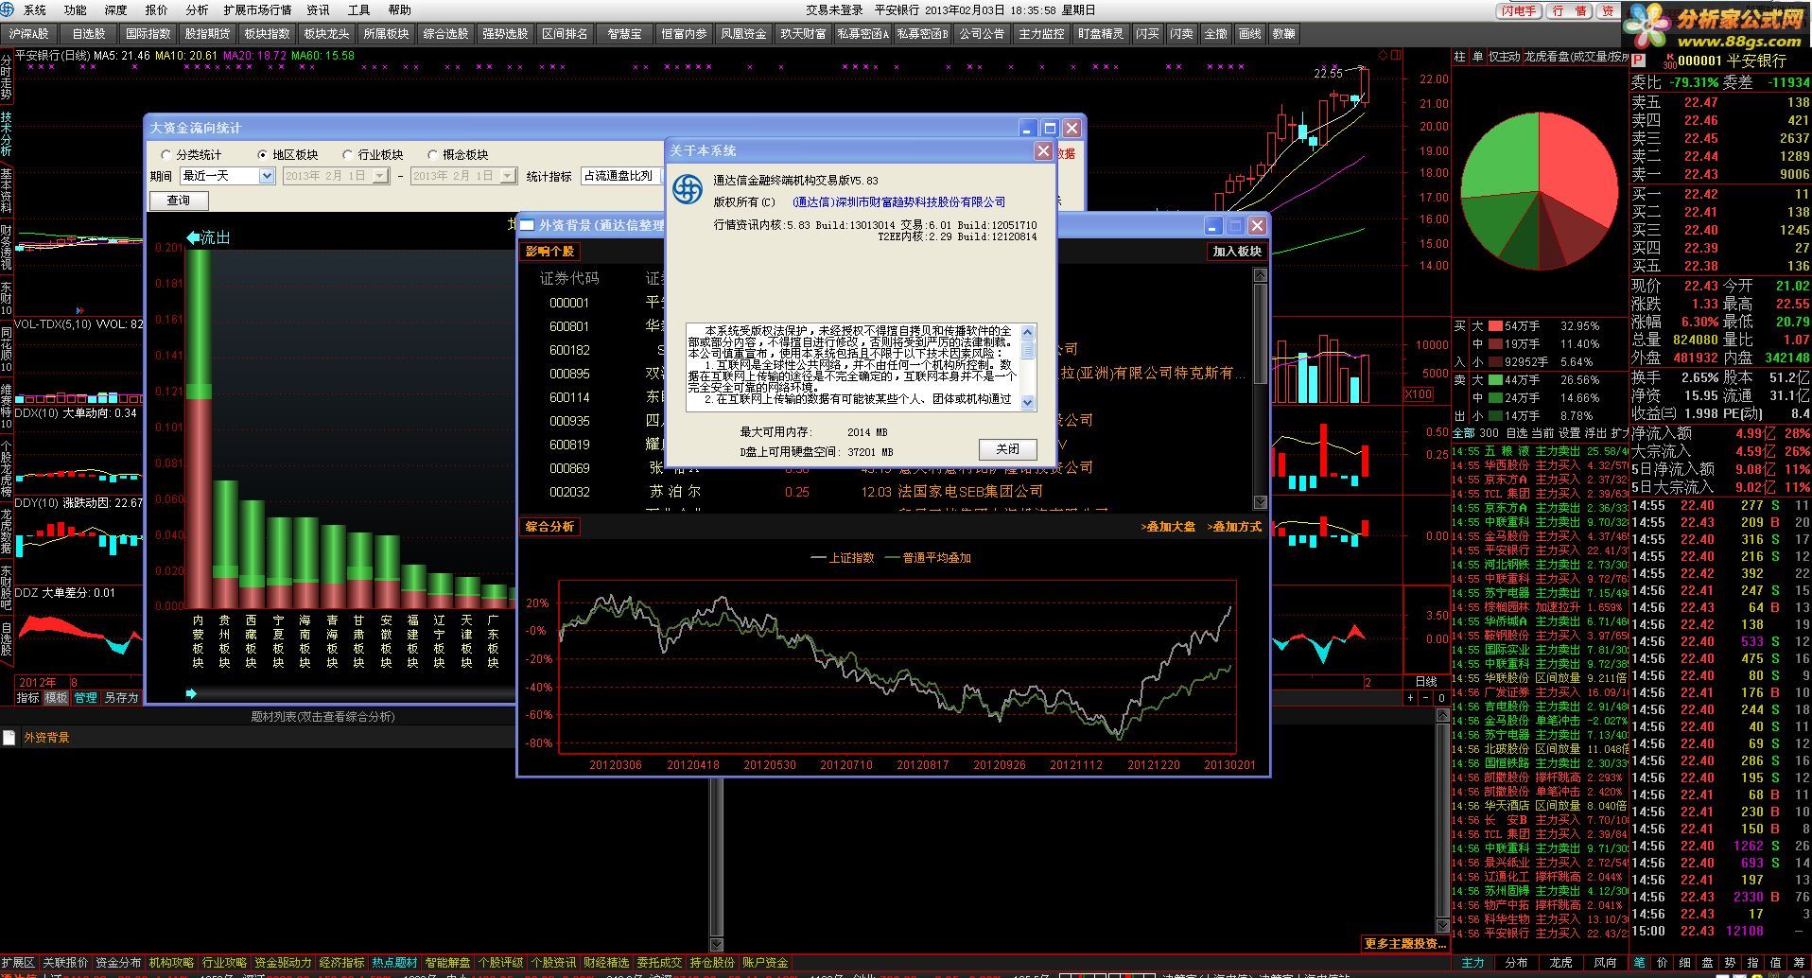This screenshot has width=1812, height=978.
Task: Click the red P icon beside stock code 000001
Action: click(1639, 61)
